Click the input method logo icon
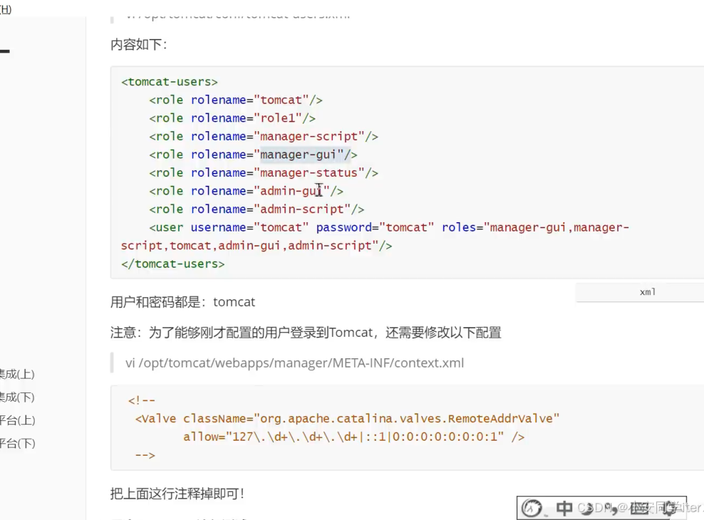This screenshot has height=520, width=704. click(x=532, y=508)
